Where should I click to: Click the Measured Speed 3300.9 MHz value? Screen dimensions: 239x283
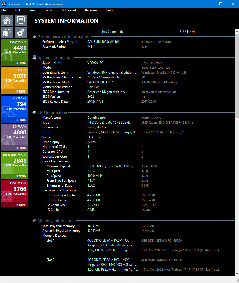tap(110, 166)
